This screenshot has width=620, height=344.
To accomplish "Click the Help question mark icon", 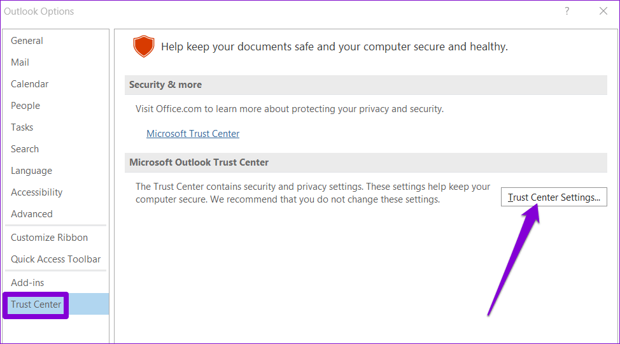I will [567, 11].
